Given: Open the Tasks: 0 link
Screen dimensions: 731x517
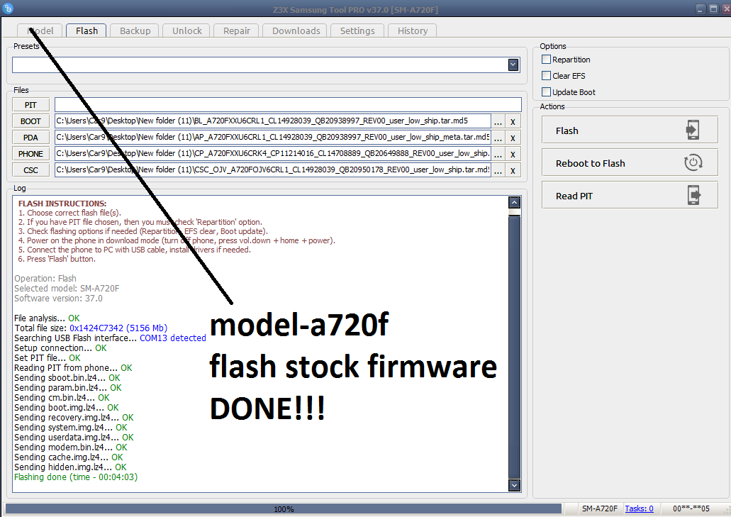Looking at the screenshot, I should click(639, 508).
